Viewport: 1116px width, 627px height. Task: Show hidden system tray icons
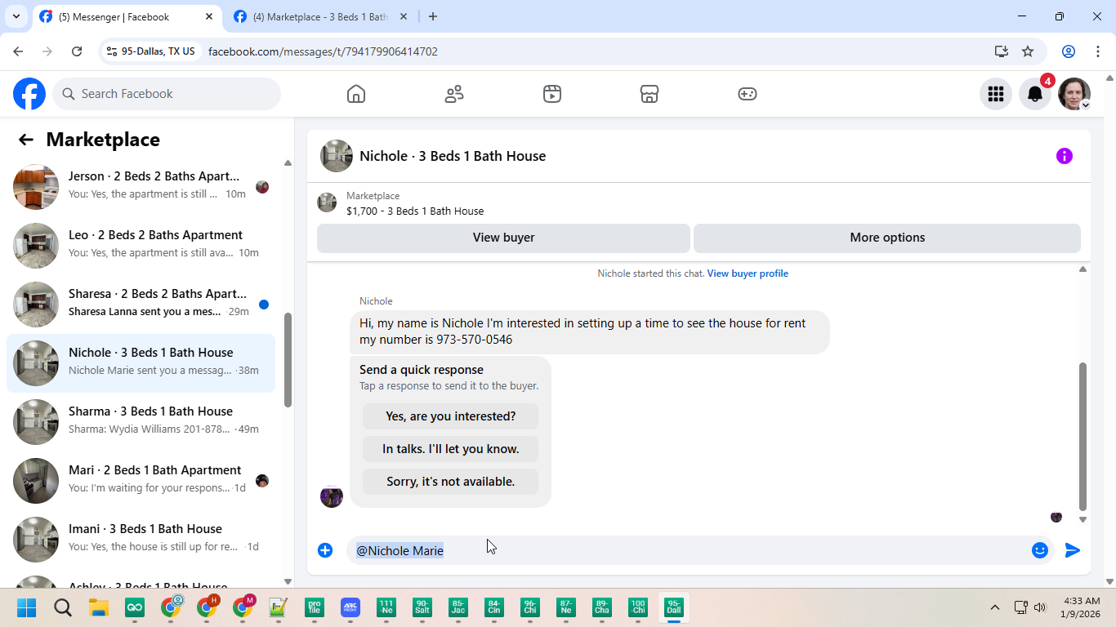(995, 607)
